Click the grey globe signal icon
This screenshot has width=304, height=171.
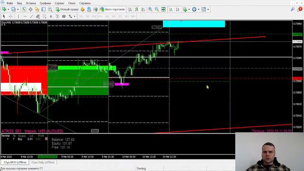95,9
